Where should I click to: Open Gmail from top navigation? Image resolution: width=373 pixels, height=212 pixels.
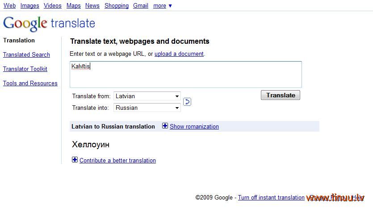tap(141, 5)
